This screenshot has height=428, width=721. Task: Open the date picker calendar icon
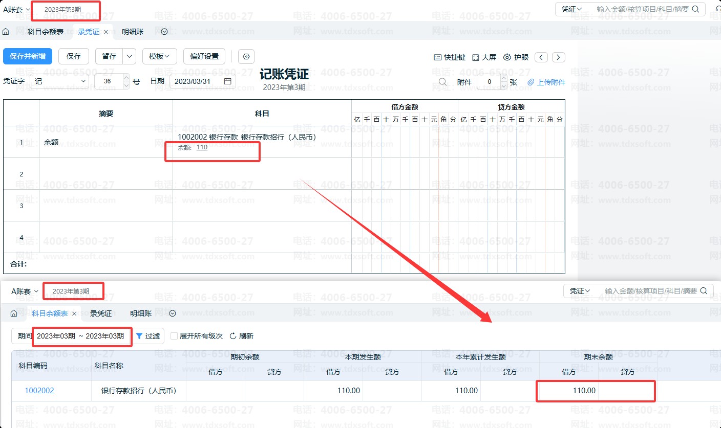(228, 81)
